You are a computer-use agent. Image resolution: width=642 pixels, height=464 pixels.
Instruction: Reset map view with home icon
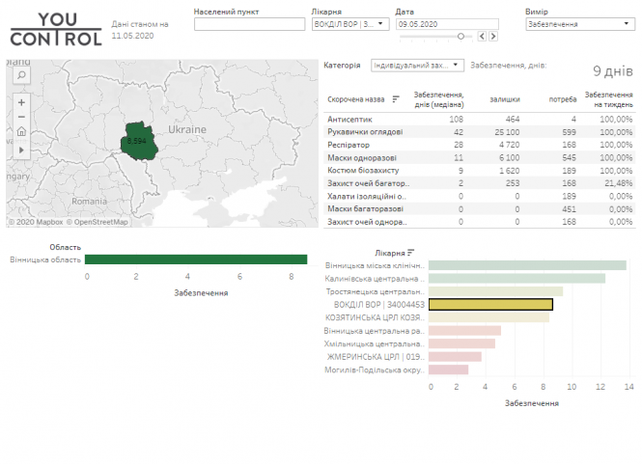coord(21,131)
